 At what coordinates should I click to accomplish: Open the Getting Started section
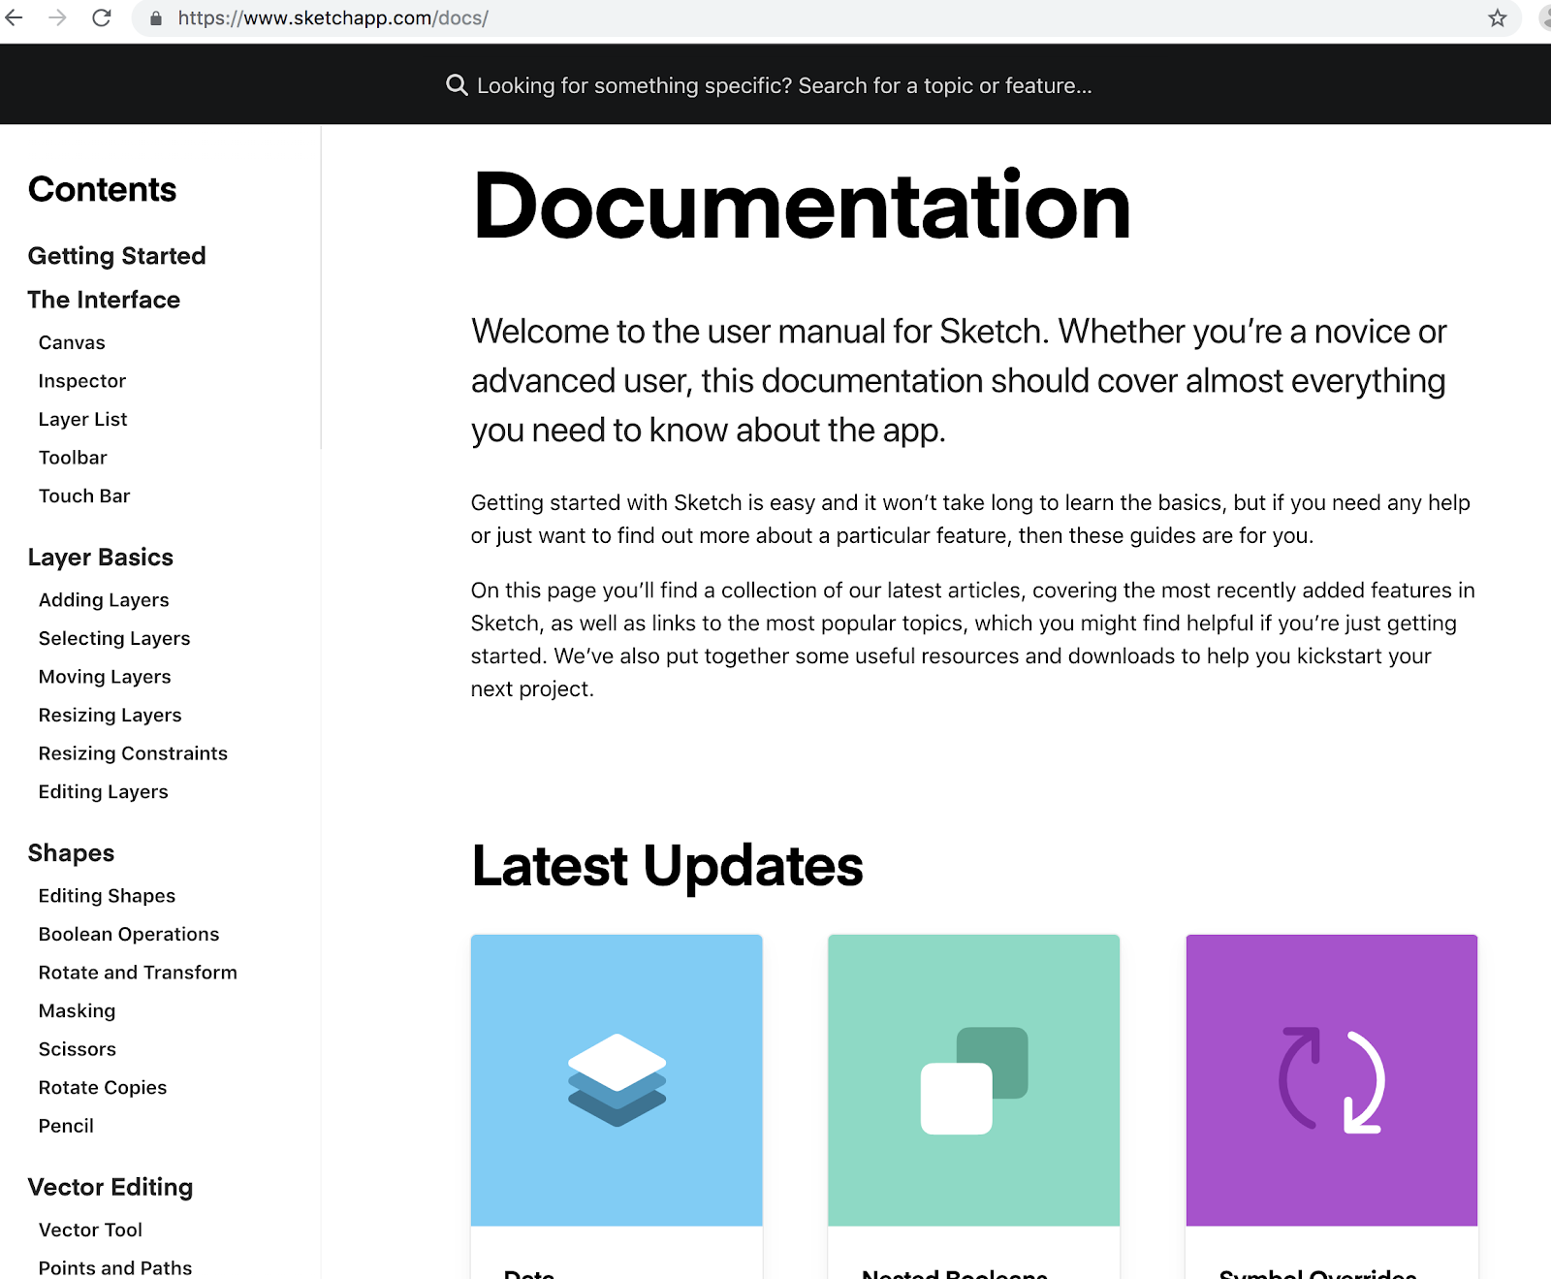tap(116, 256)
